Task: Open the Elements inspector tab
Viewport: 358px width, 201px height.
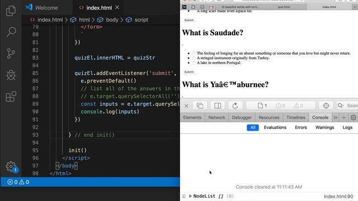Action: 192,117
